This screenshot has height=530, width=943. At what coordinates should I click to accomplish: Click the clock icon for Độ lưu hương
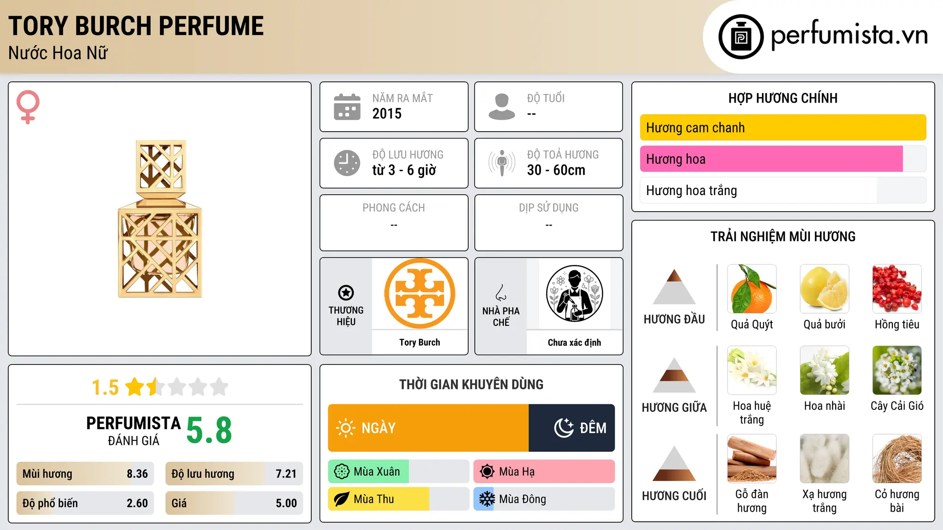[x=347, y=163]
